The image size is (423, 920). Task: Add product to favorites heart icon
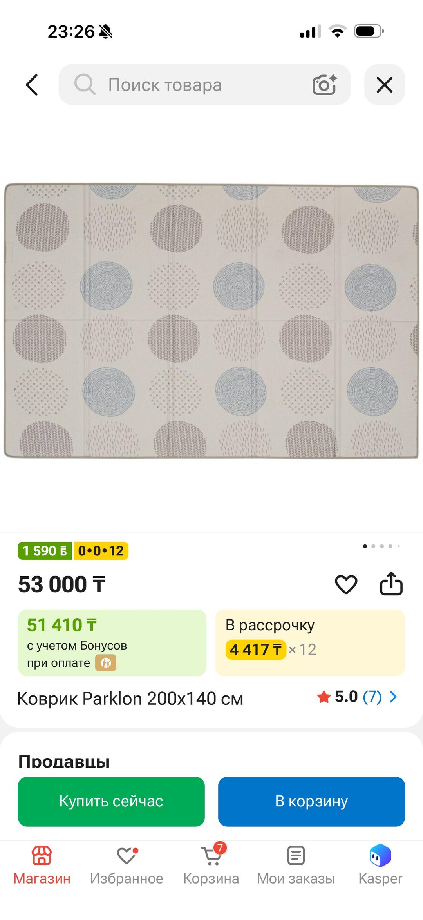pos(346,584)
